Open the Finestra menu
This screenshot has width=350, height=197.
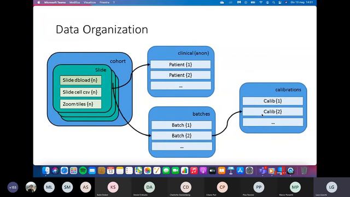pos(104,2)
